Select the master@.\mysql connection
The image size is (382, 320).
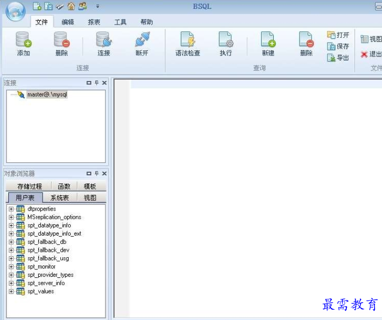47,94
